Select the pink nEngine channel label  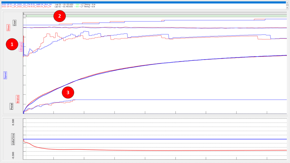point(21,46)
